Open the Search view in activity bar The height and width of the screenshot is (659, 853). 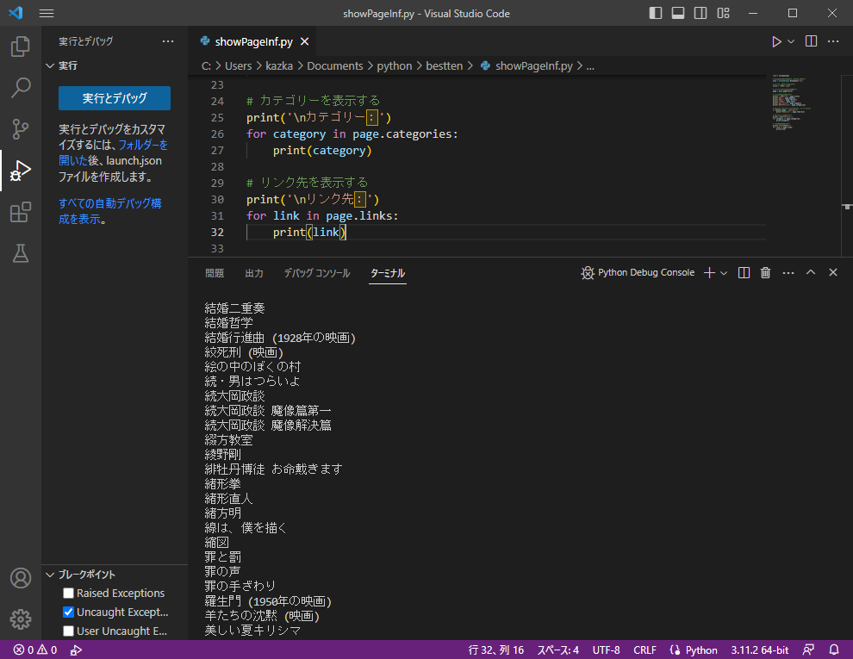[x=21, y=88]
